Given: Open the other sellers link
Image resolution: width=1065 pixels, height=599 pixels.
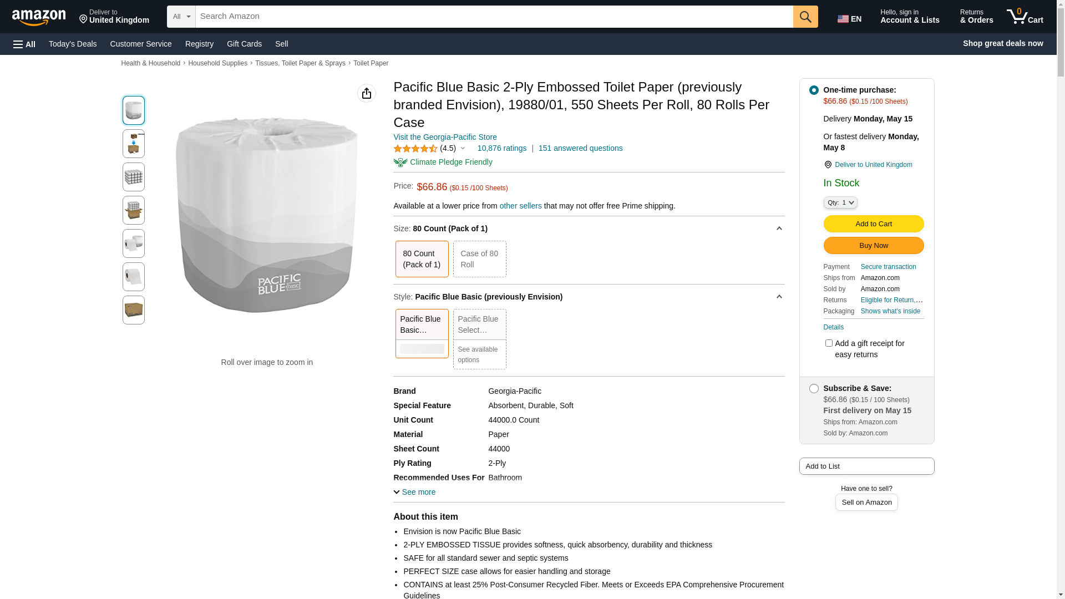Looking at the screenshot, I should [x=520, y=206].
